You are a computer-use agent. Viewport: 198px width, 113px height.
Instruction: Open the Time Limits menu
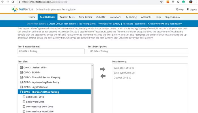coord(85,17)
